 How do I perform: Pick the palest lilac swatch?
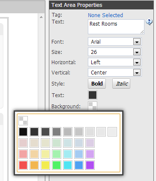[90, 143]
